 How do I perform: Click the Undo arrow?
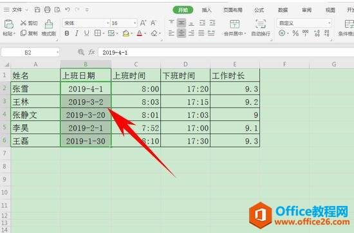pos(68,10)
